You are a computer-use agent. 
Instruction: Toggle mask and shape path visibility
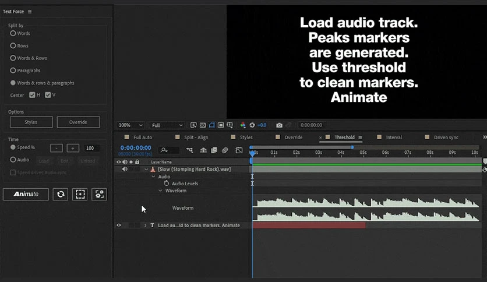coord(211,125)
